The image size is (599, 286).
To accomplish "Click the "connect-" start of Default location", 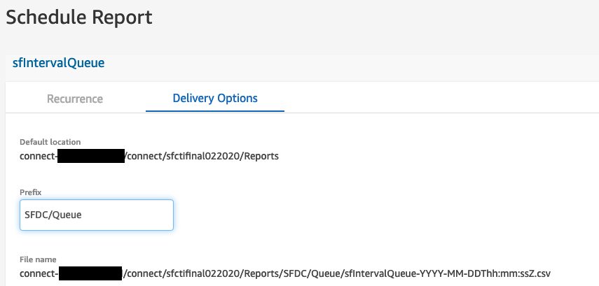I will 39,156.
